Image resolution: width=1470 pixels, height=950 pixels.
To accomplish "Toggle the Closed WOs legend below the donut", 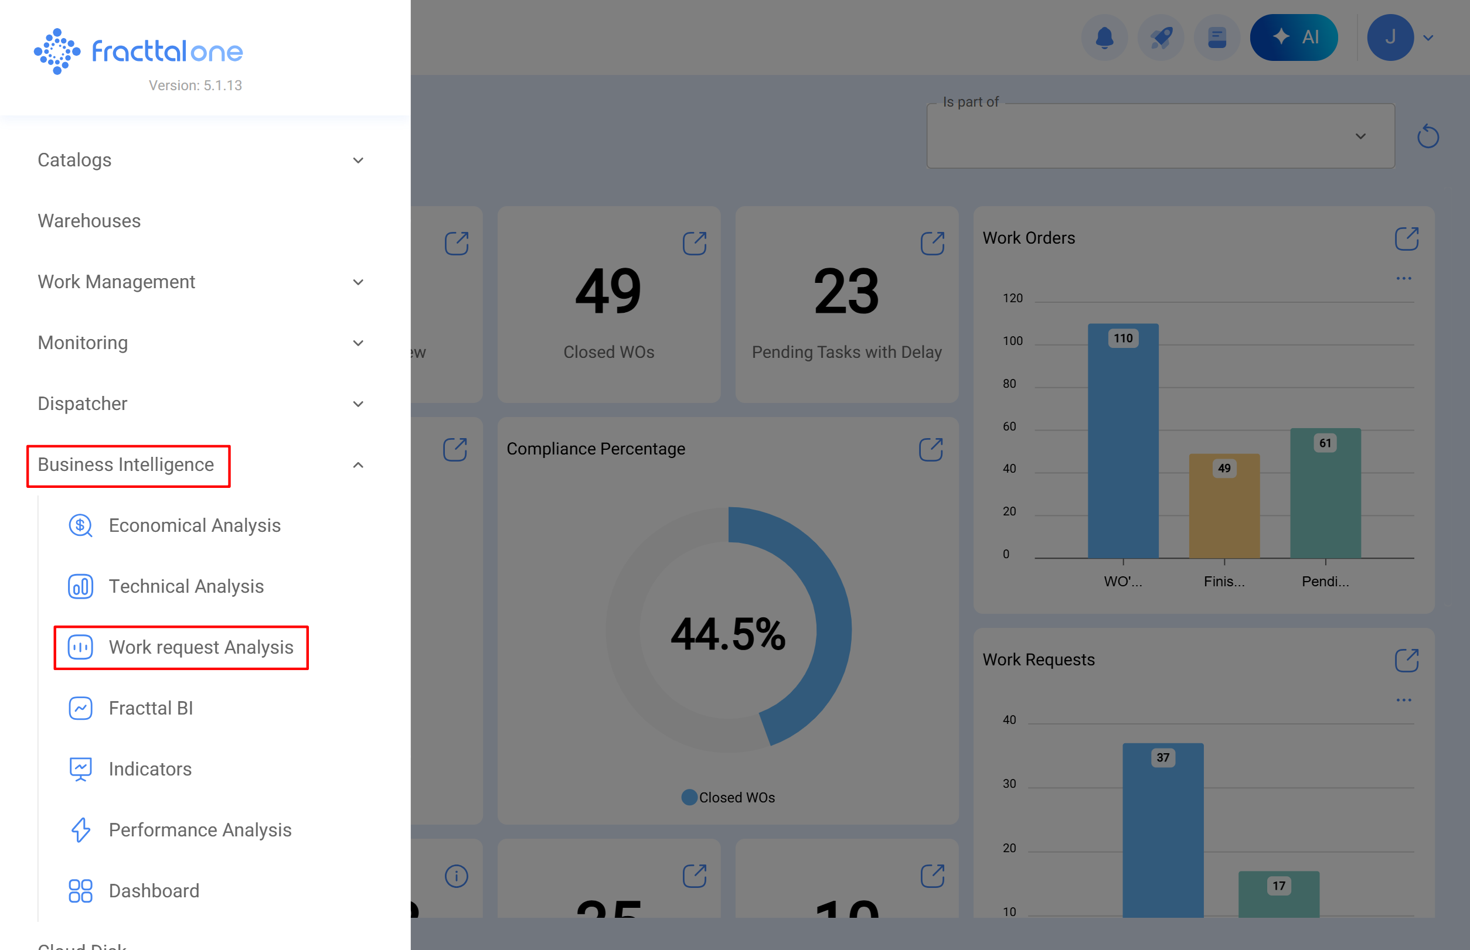I will click(727, 797).
